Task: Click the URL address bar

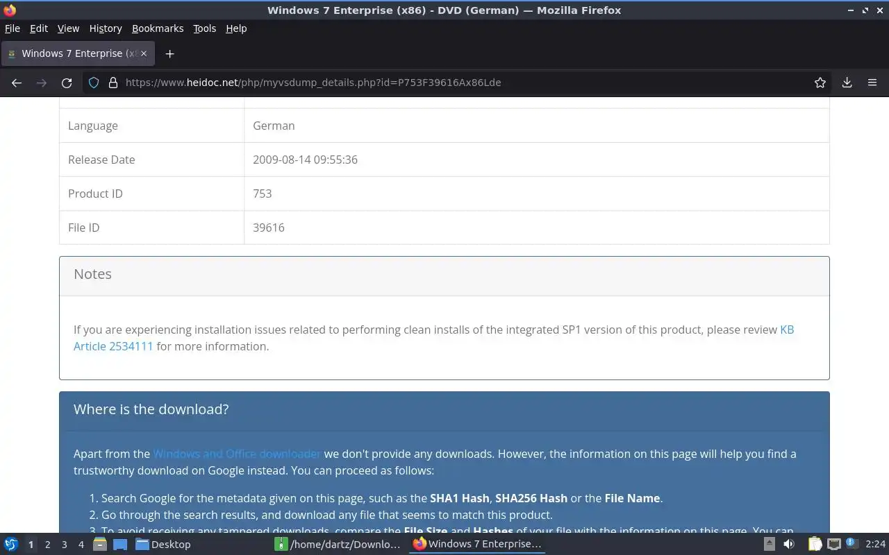Action: [458, 83]
